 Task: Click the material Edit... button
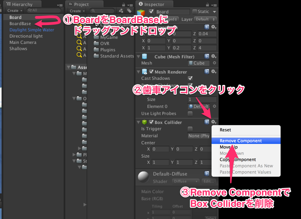[x=208, y=181]
